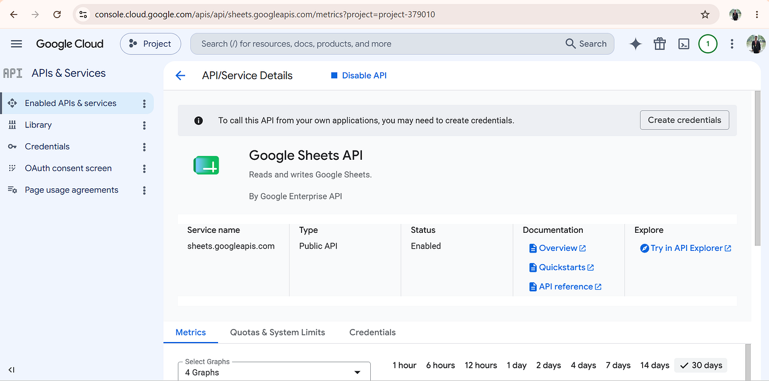Click the info icon in the credentials notice

coord(199,120)
